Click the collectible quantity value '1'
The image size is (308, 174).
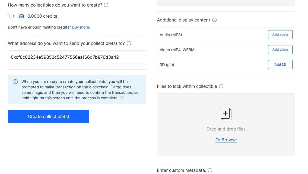(x=9, y=16)
